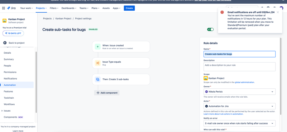Open the Apps dropdown
Image resolution: width=287 pixels, height=132 pixels.
(117, 8)
